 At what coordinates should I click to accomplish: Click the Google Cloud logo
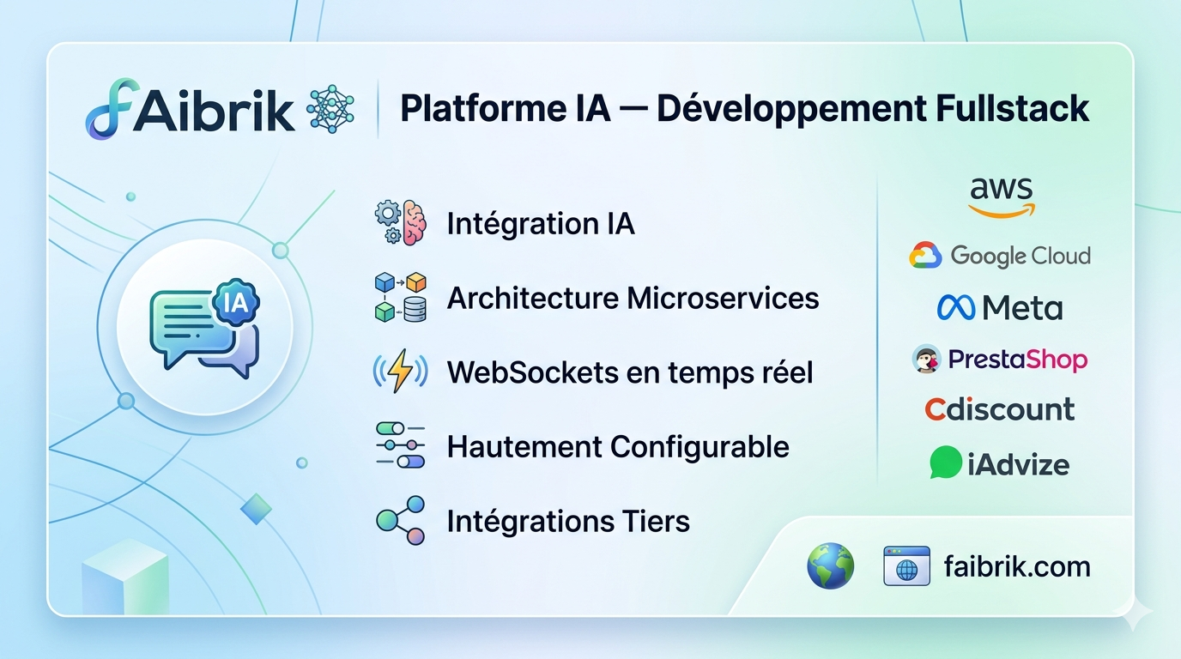(1000, 255)
